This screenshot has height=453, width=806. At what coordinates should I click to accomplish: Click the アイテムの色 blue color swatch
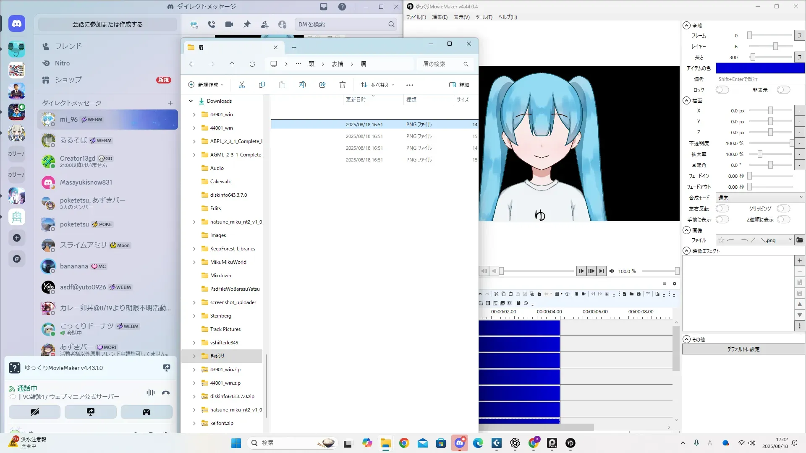pos(760,68)
